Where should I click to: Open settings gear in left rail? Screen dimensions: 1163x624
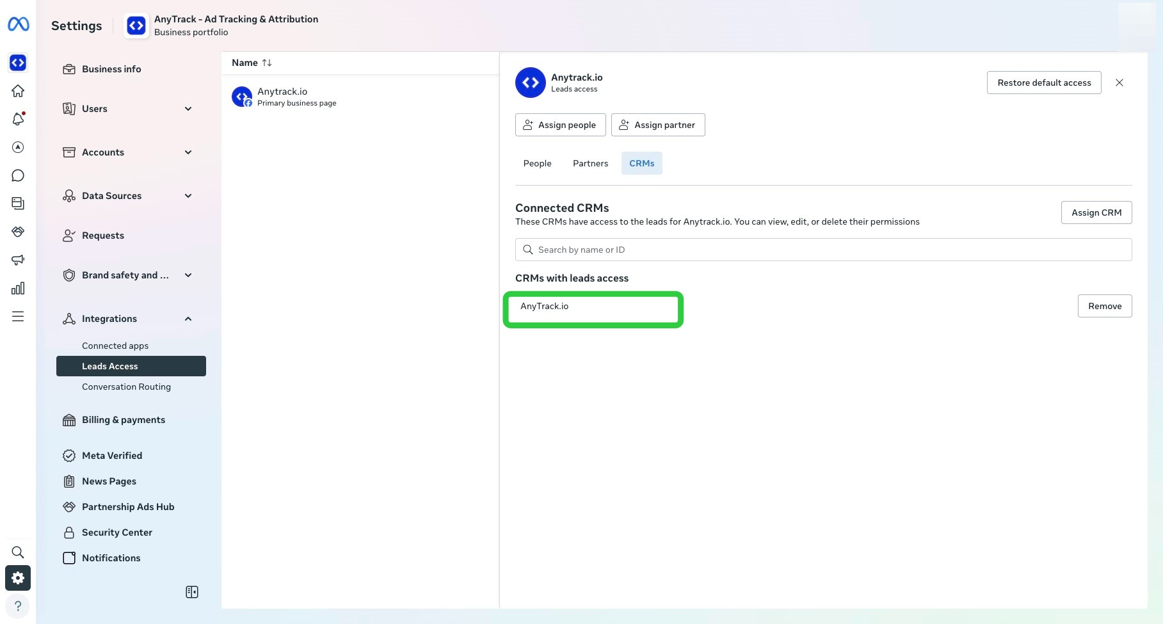[x=18, y=578]
